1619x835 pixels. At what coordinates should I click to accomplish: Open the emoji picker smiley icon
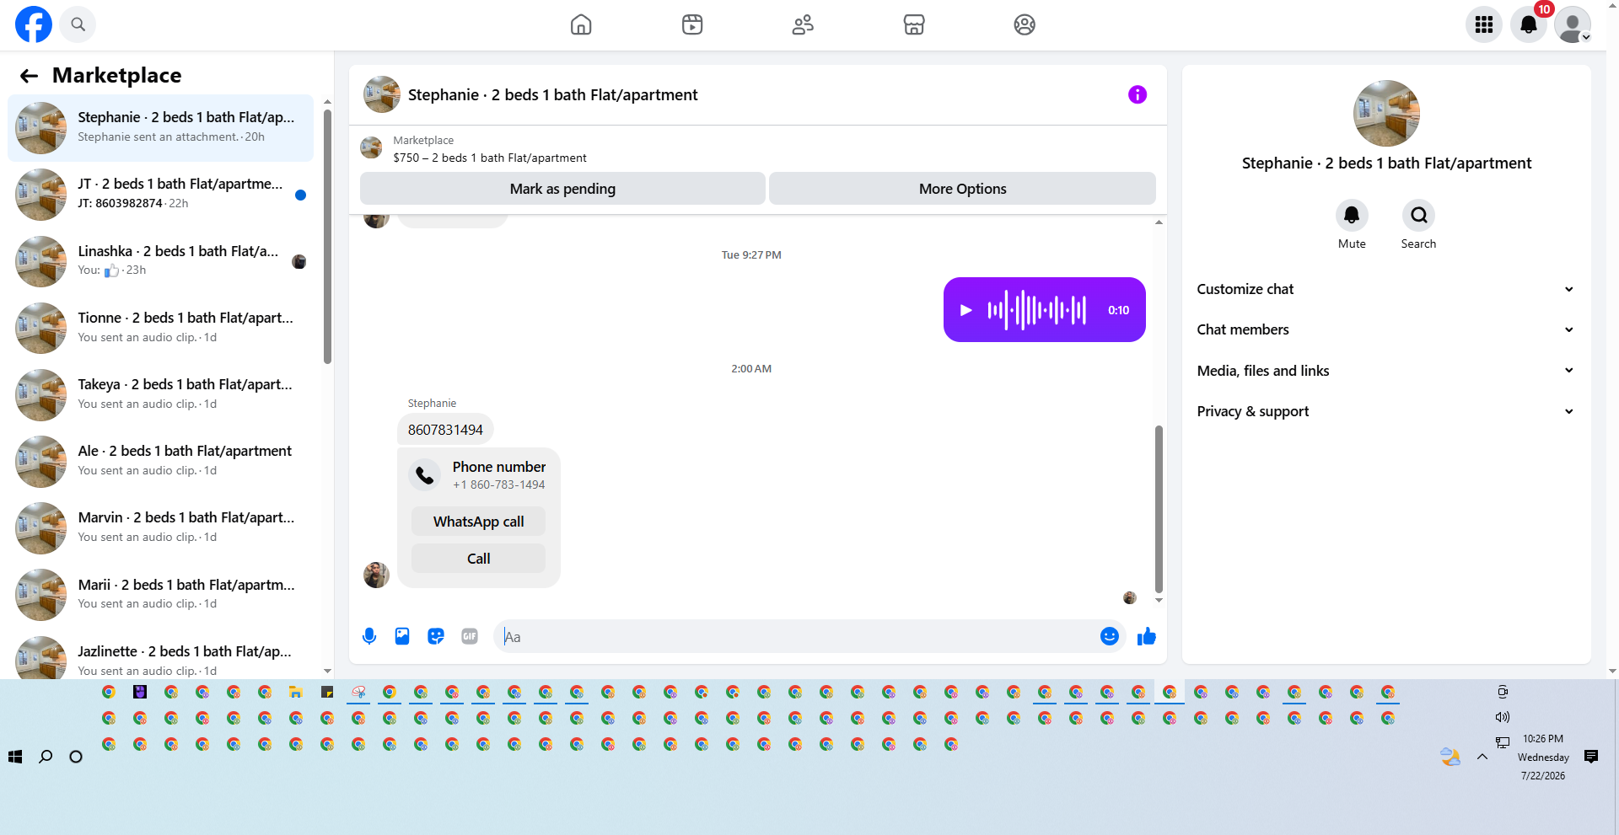pos(1110,636)
